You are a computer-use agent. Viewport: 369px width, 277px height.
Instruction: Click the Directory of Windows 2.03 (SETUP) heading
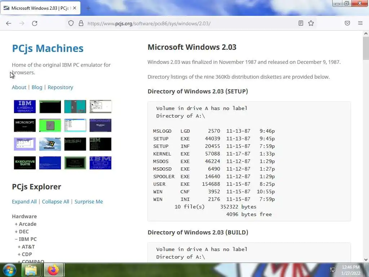(x=198, y=91)
